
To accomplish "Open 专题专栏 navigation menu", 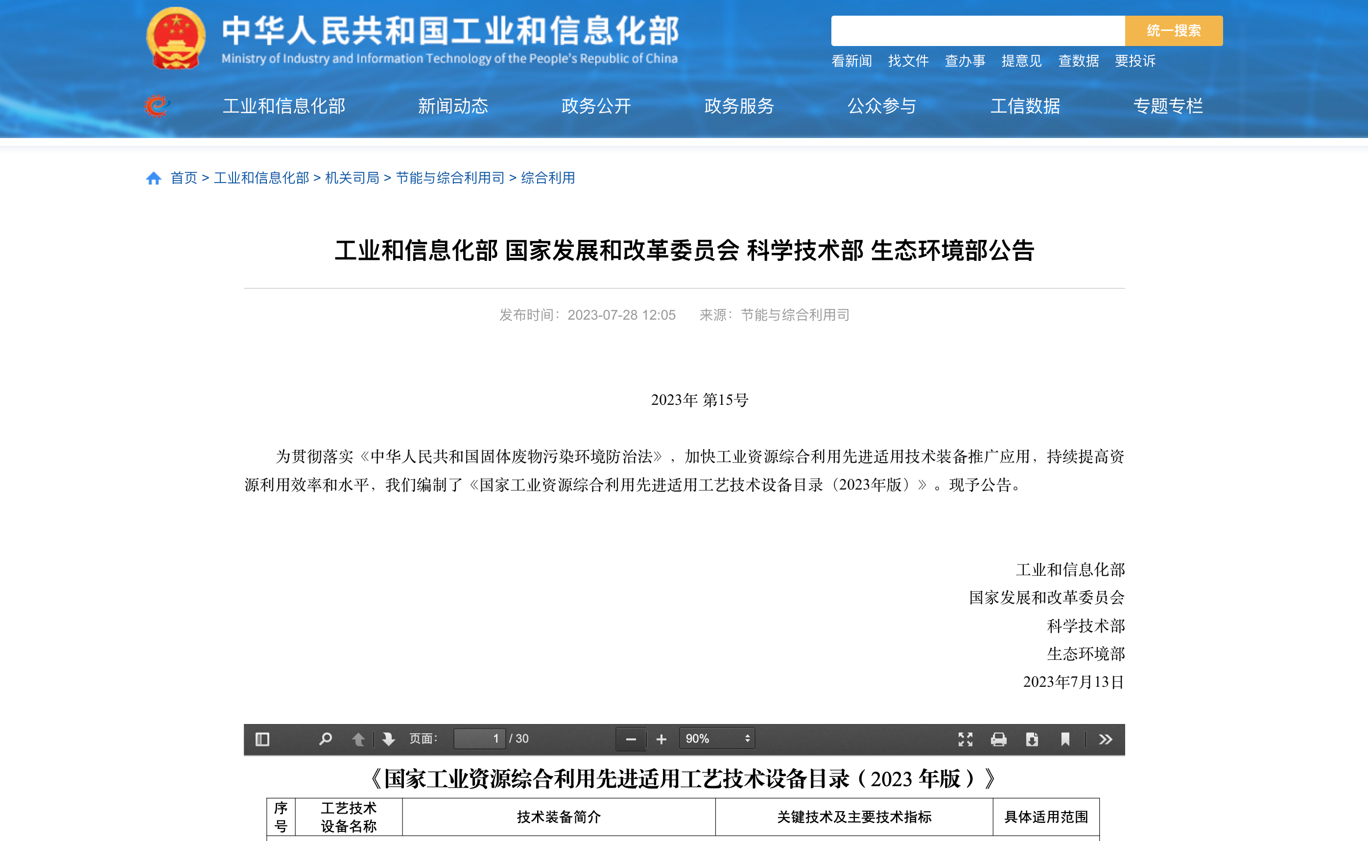I will pos(1168,106).
